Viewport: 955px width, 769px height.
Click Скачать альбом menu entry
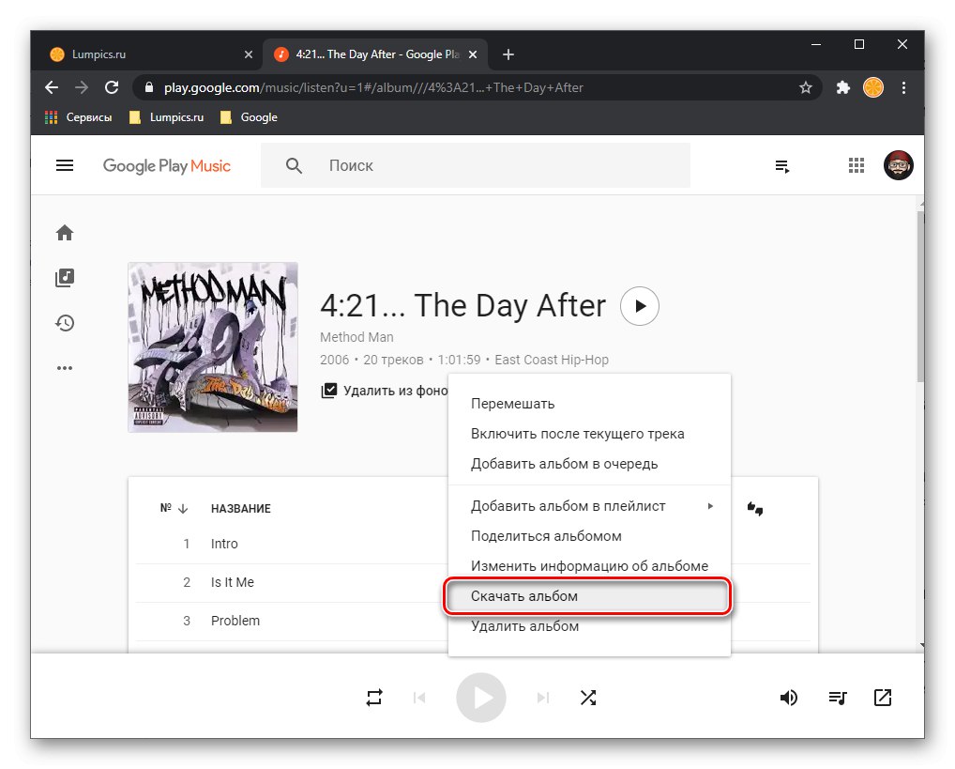[x=589, y=596]
